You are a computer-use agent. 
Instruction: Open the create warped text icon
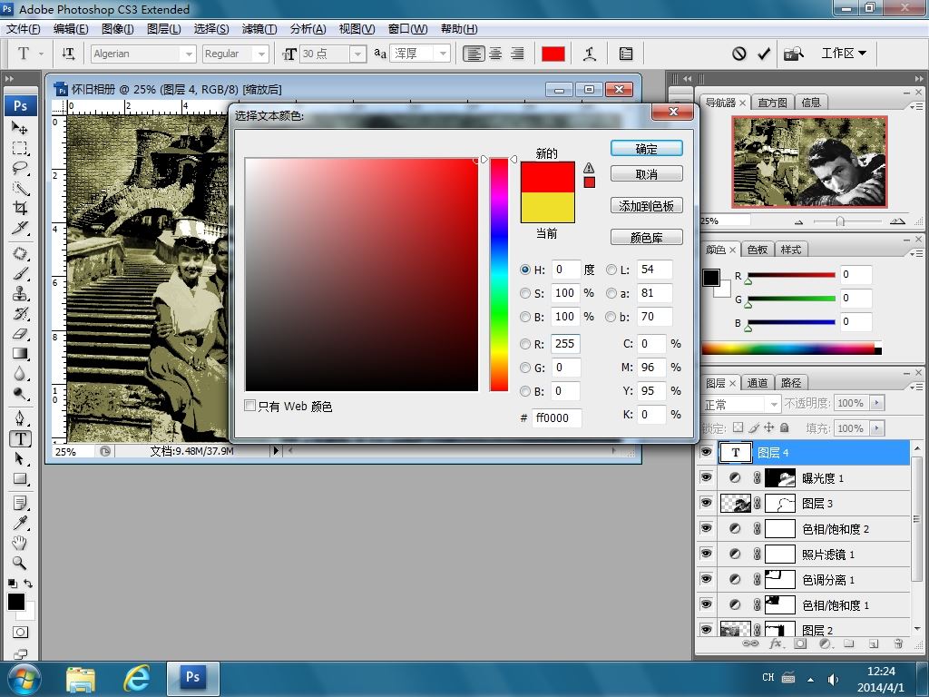click(x=590, y=54)
